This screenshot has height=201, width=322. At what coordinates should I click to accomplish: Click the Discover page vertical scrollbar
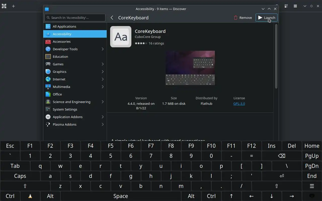(x=276, y=56)
